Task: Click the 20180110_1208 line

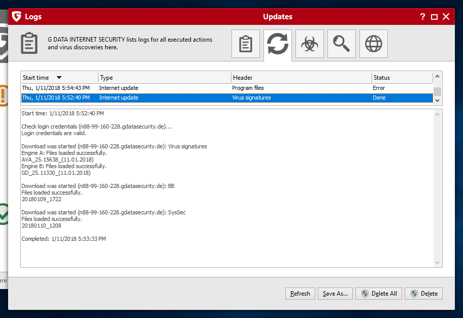Action: [x=41, y=226]
